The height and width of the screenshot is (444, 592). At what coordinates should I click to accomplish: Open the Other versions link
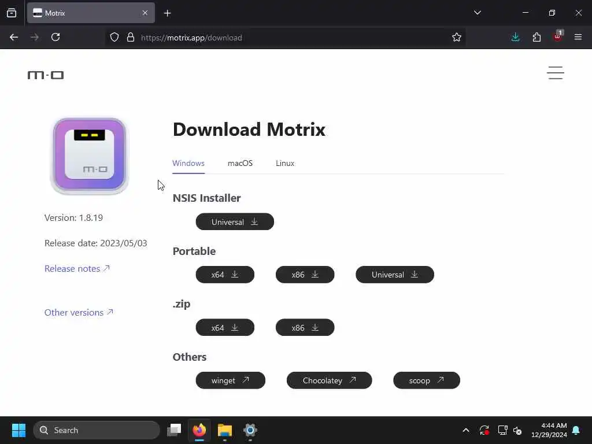(79, 312)
